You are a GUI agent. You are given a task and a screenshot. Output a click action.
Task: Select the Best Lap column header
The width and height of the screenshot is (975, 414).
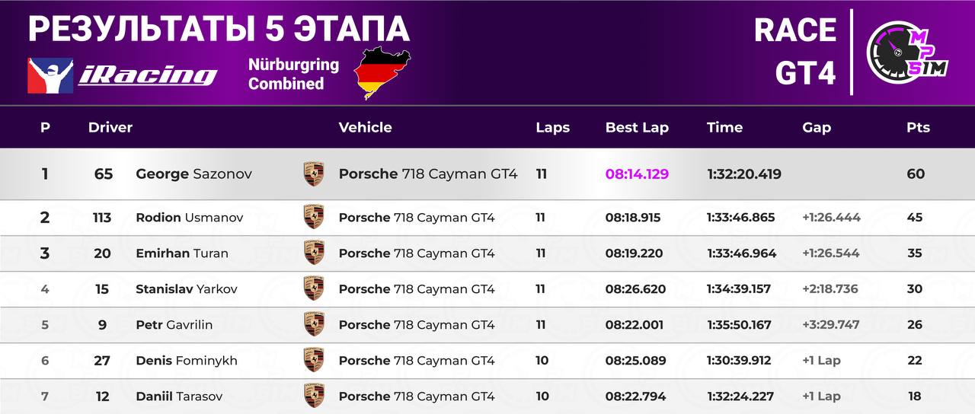tap(637, 127)
